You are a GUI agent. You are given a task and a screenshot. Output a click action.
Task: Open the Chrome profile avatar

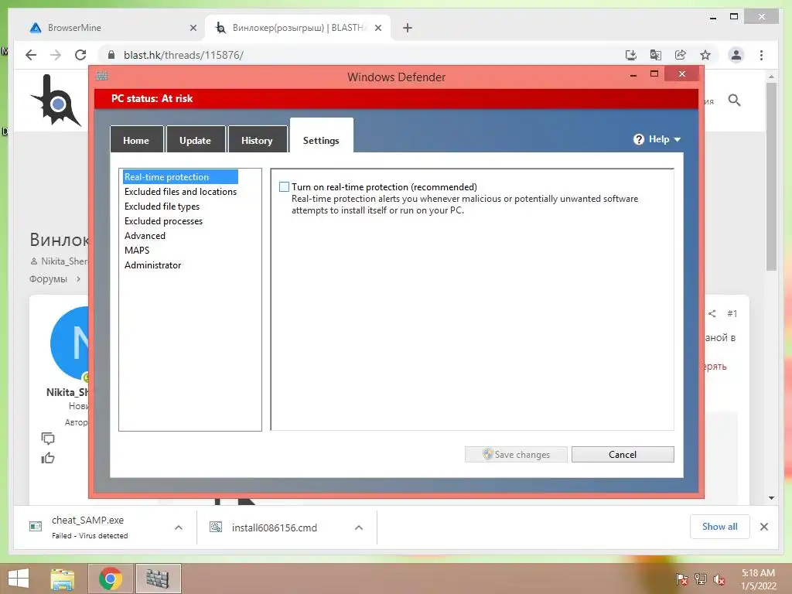pyautogui.click(x=736, y=55)
